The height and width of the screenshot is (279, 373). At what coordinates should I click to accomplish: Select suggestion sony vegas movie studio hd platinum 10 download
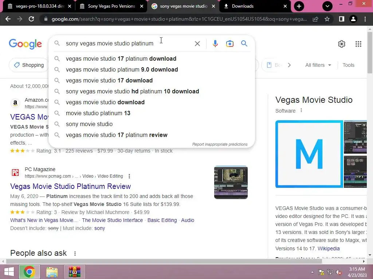click(x=152, y=91)
